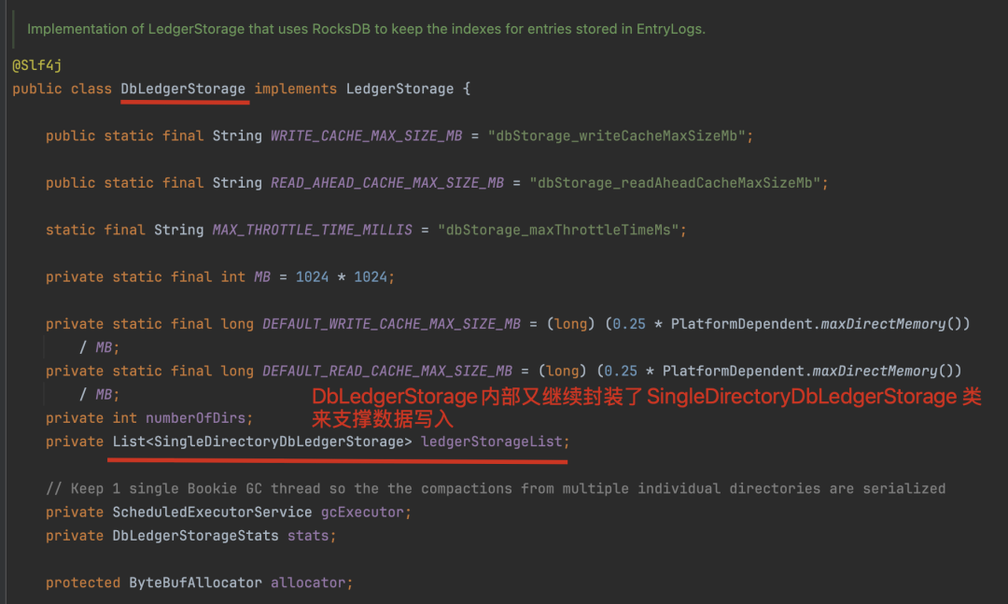Click the ledgerStorageList field name

(x=491, y=442)
